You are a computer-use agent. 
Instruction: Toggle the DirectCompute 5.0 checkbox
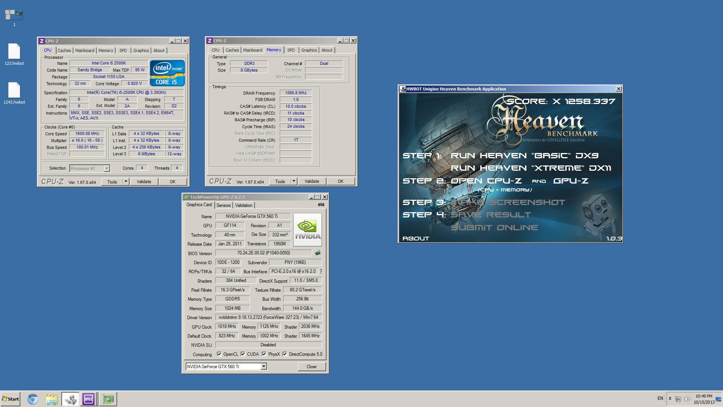[285, 354]
